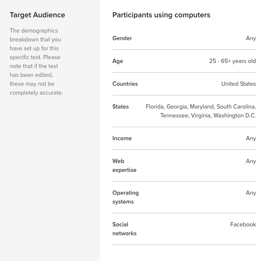The height and width of the screenshot is (261, 269).
Task: Click the Participants using computers heading
Action: (161, 15)
